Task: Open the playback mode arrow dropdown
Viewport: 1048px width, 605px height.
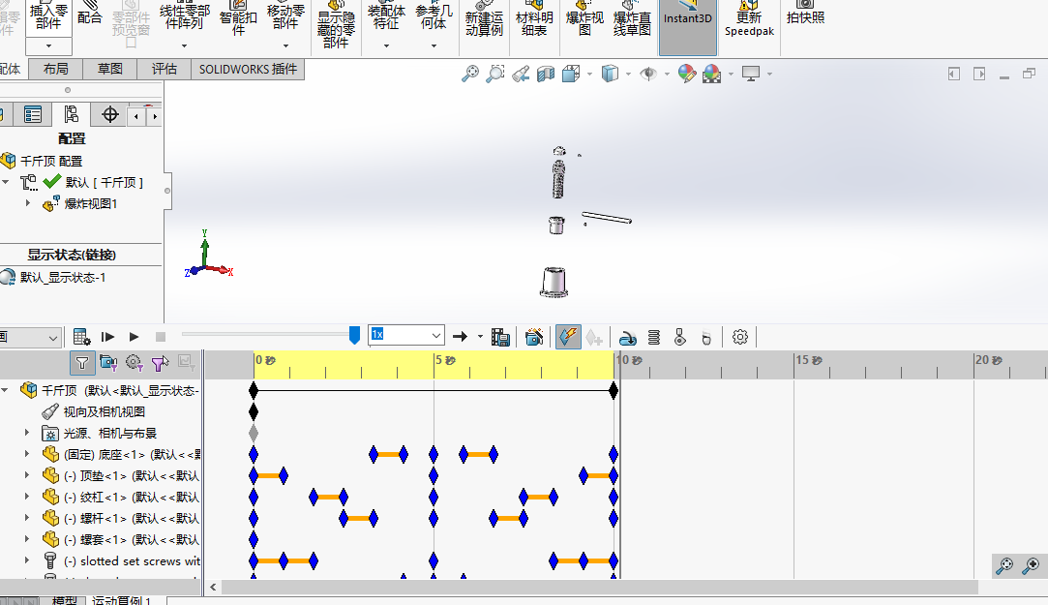Action: click(x=480, y=337)
